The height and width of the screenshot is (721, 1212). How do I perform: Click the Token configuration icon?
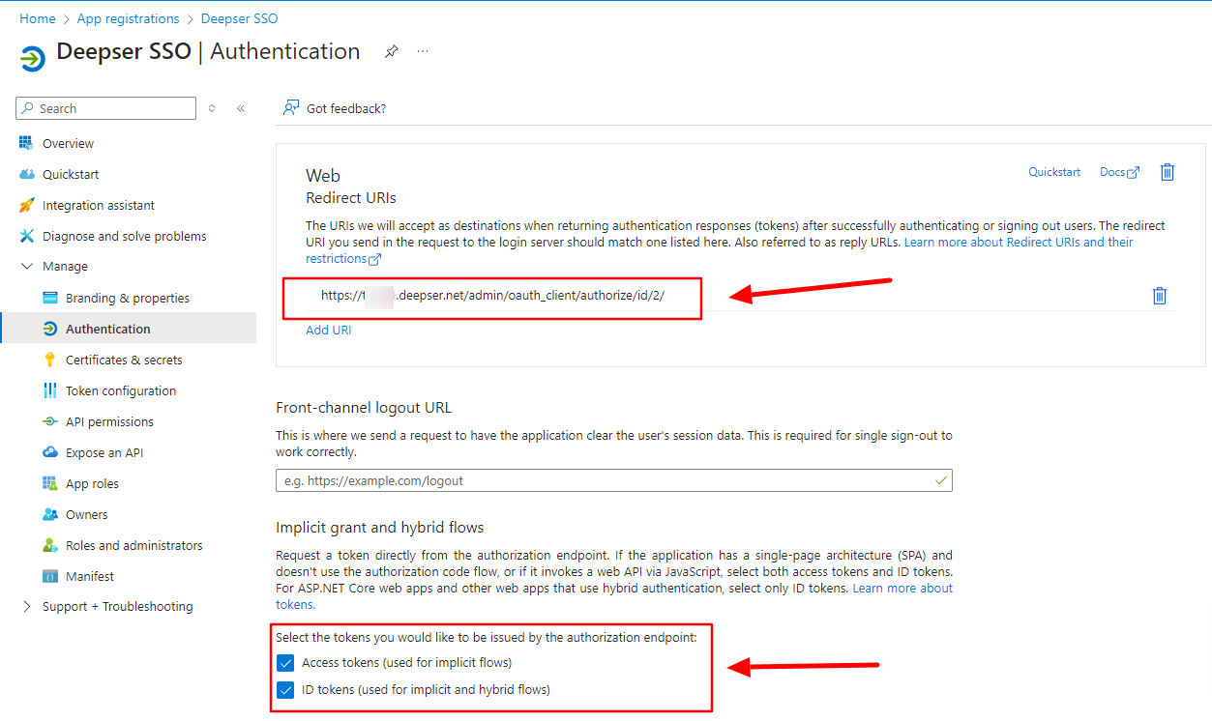coord(50,390)
